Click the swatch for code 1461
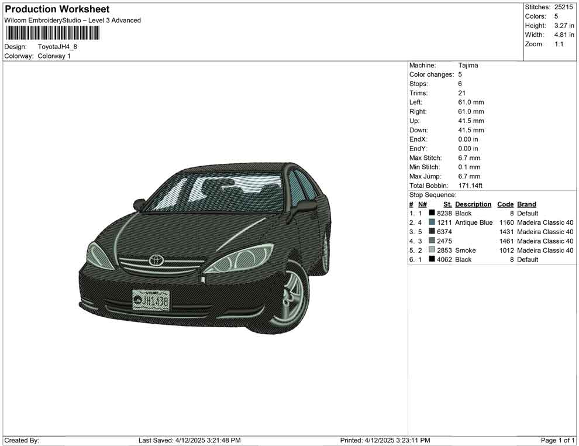Image resolution: width=579 pixels, height=446 pixels. click(x=432, y=241)
